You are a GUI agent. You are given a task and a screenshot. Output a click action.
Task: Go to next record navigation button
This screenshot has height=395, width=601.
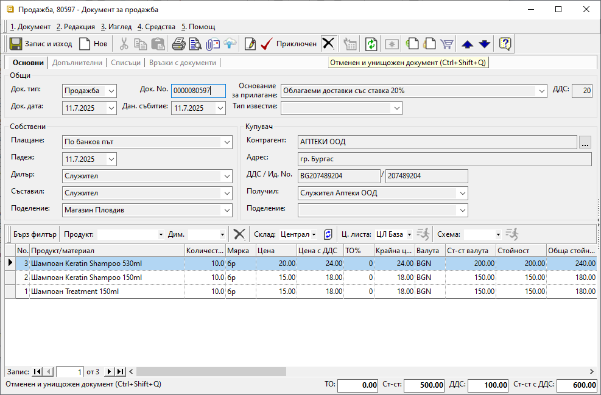[109, 372]
